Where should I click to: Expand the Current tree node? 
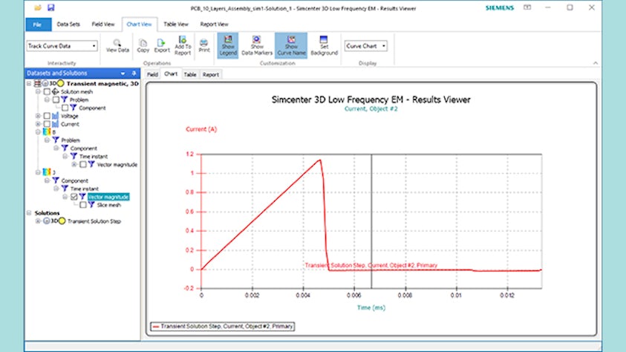(38, 124)
